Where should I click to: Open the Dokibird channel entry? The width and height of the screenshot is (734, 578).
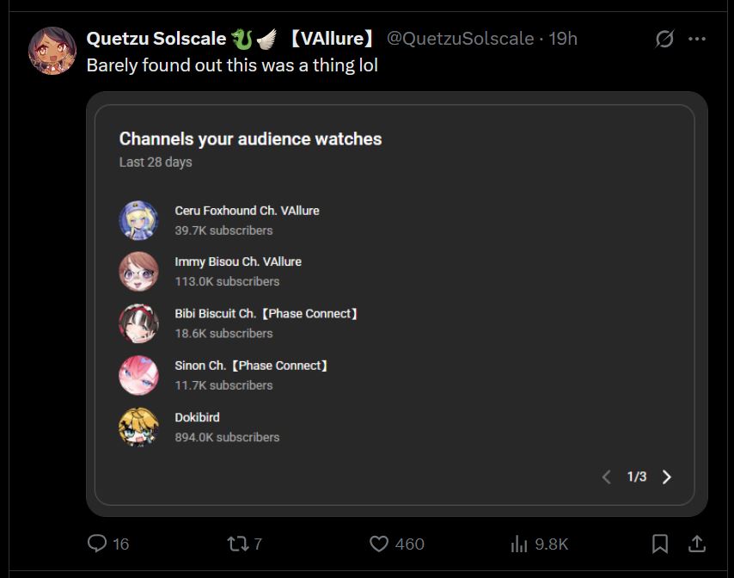[x=199, y=427]
